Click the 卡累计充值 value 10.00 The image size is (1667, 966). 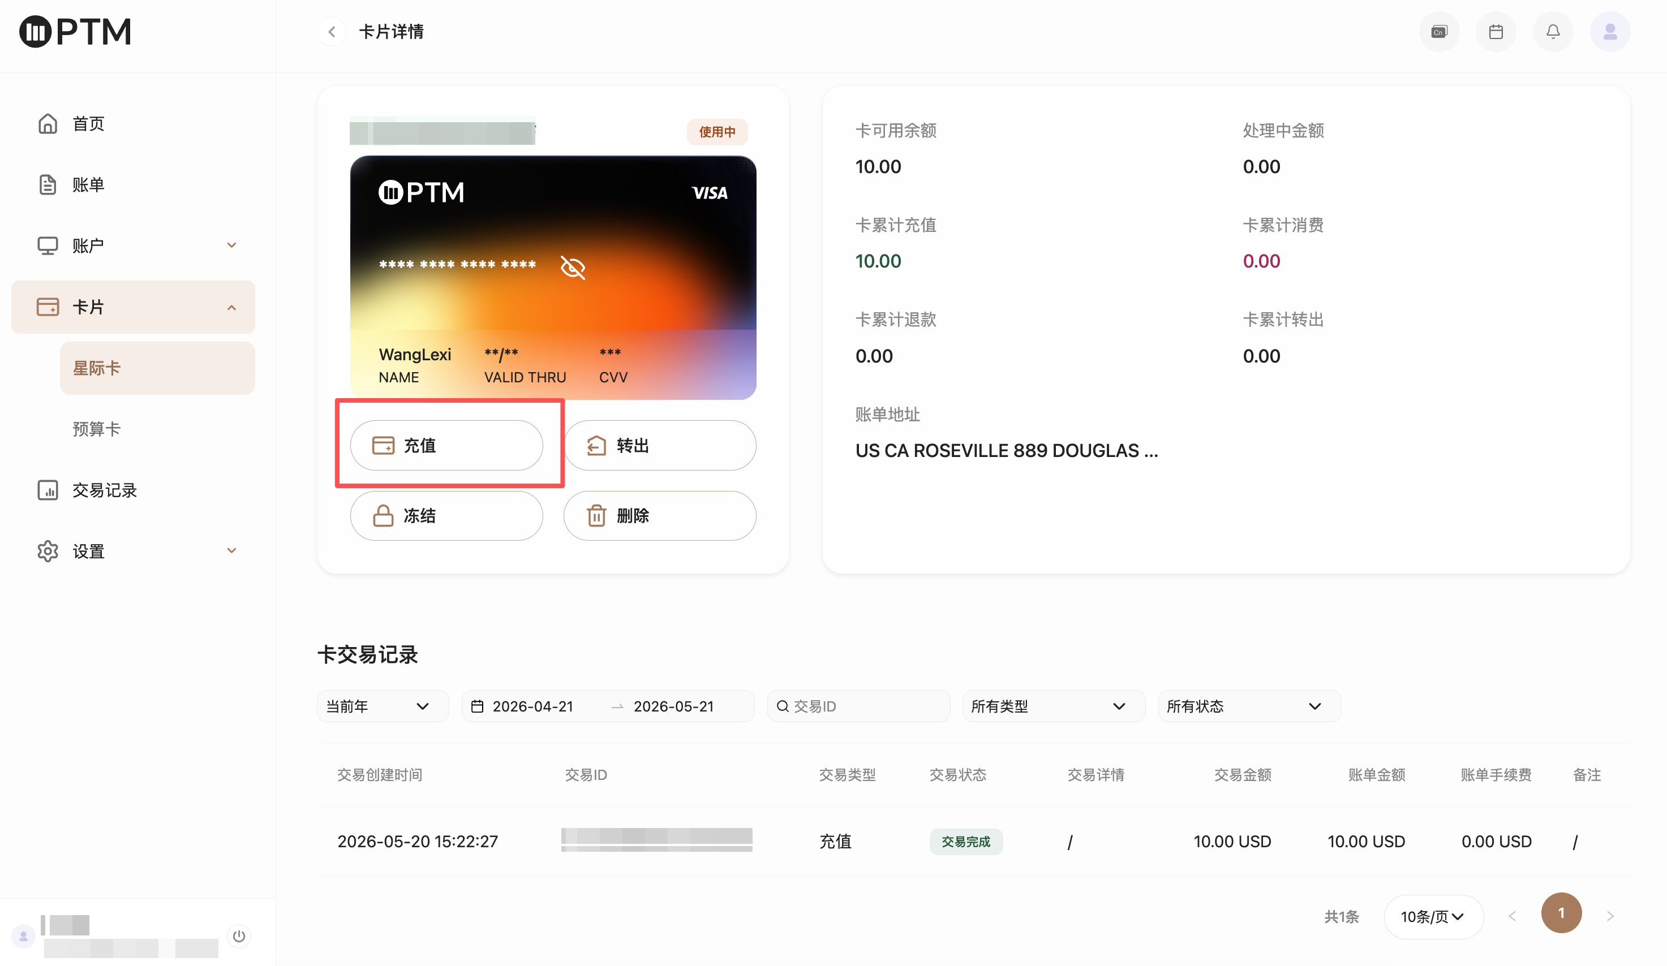pos(878,261)
